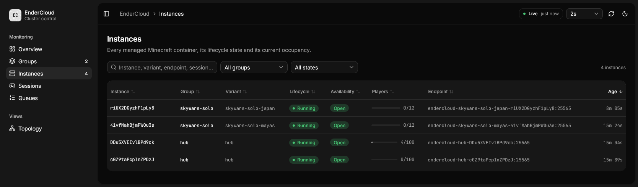Image resolution: width=638 pixels, height=187 pixels.
Task: Toggle the sidebar panel icon
Action: coord(106,14)
